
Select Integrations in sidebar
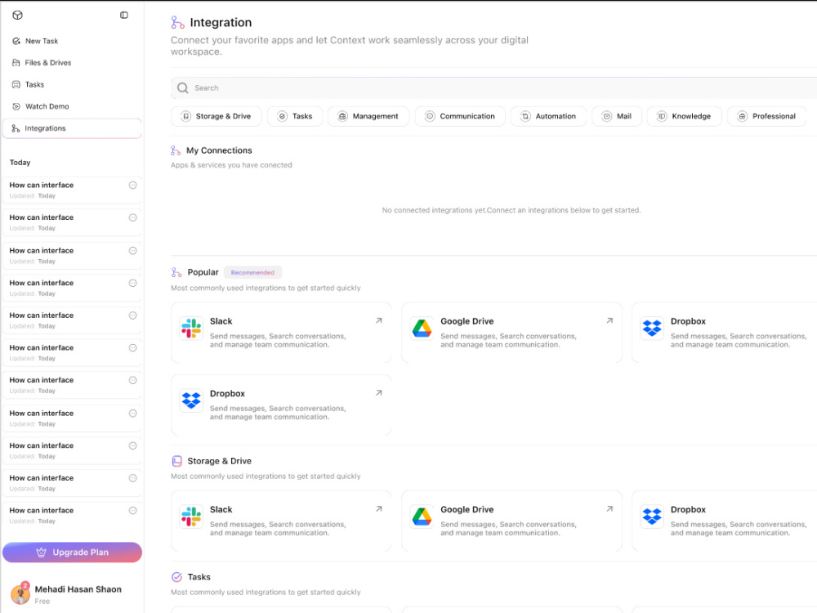(72, 128)
